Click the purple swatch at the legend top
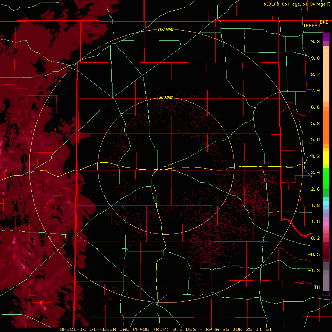Viewport: 332px width, 332px height. 326,37
